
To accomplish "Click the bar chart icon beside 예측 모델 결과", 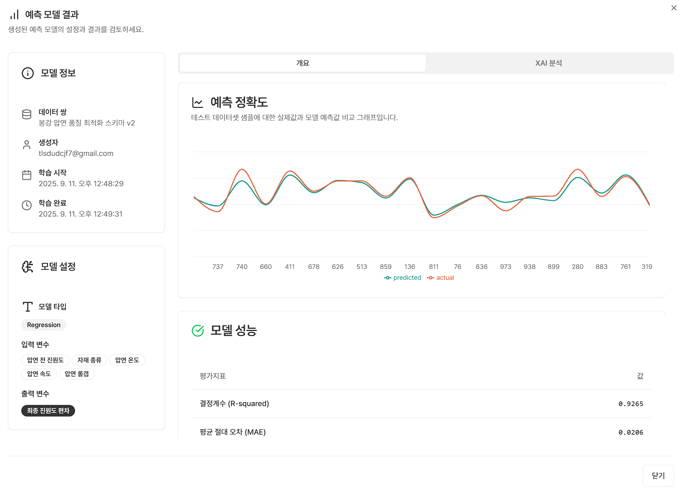I will 14,15.
